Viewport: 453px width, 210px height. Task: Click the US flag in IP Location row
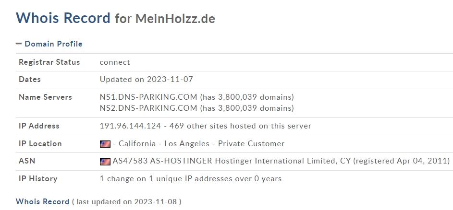(x=105, y=144)
